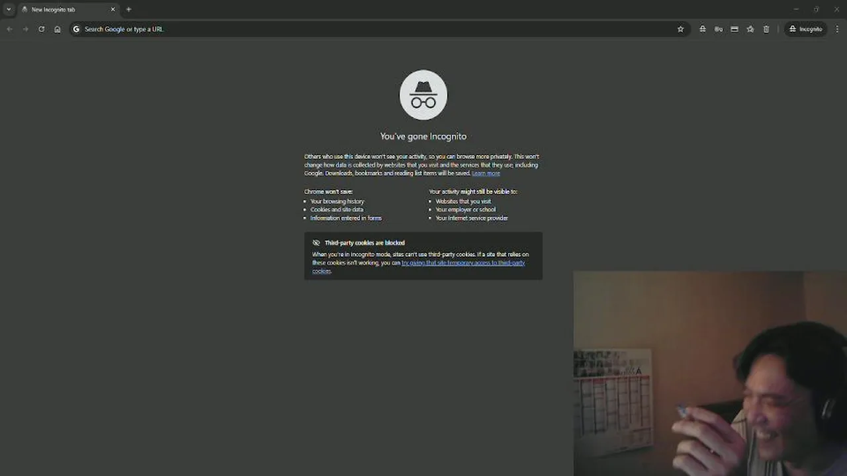Click the 'You've gone Incognito' heading
This screenshot has height=476, width=847.
(x=423, y=136)
